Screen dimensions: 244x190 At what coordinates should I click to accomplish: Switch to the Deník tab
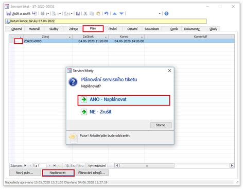click(x=174, y=29)
